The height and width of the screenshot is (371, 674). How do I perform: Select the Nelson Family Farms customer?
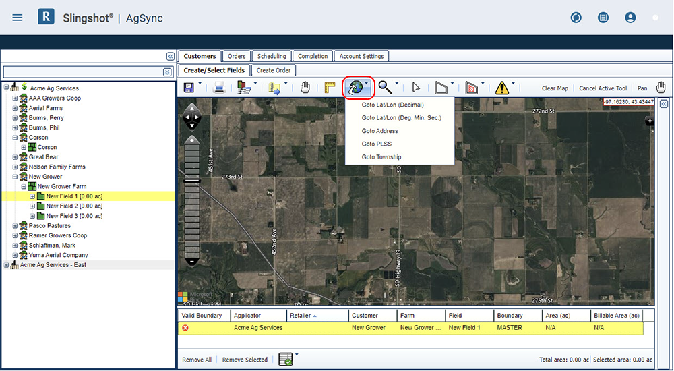[57, 167]
